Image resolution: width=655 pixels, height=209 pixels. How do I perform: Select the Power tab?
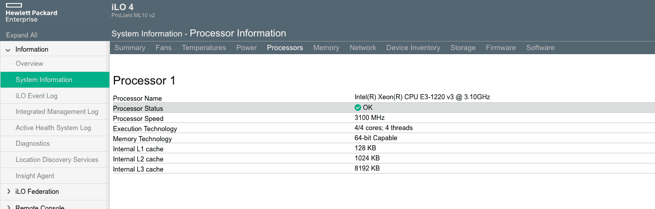coord(247,48)
